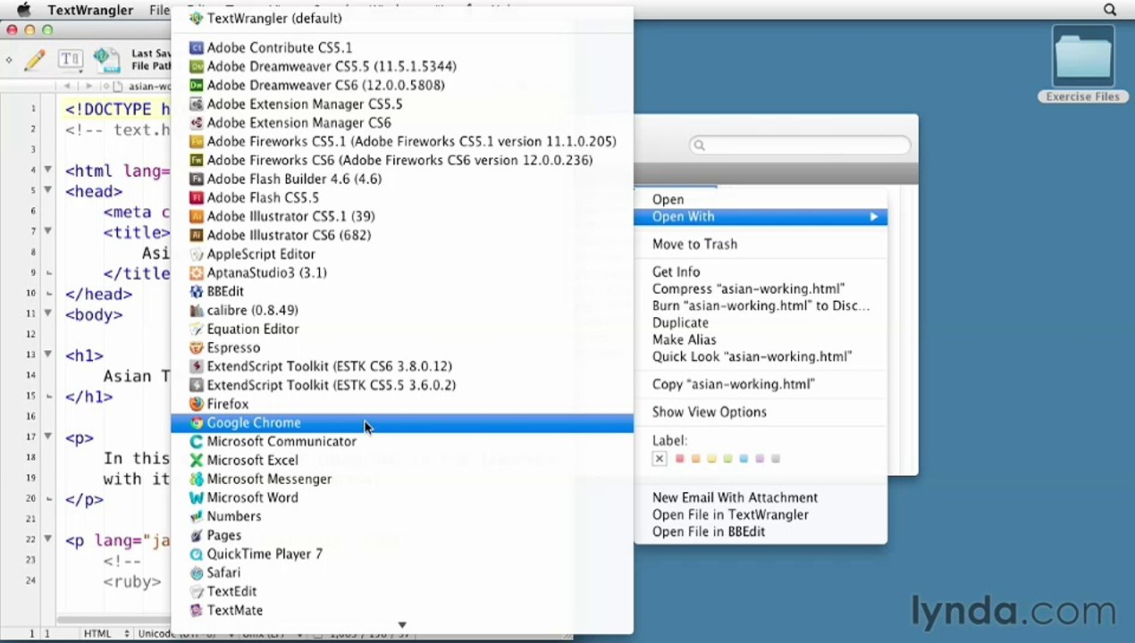Choose Adobe Extension Manager CS6 icon

[x=197, y=122]
